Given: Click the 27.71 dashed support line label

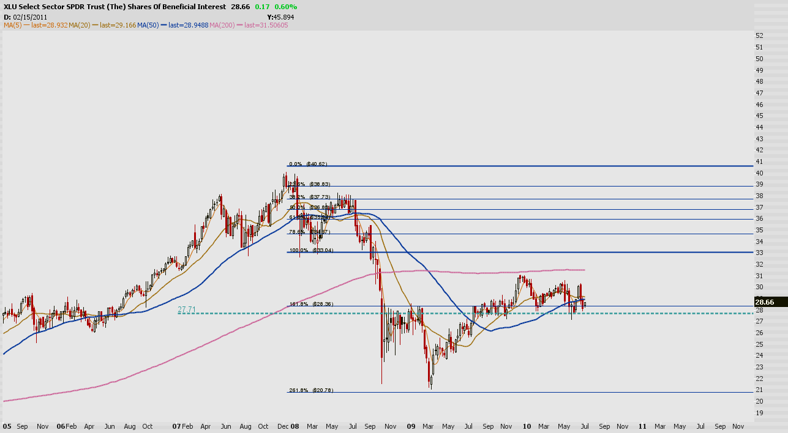Looking at the screenshot, I should [186, 310].
